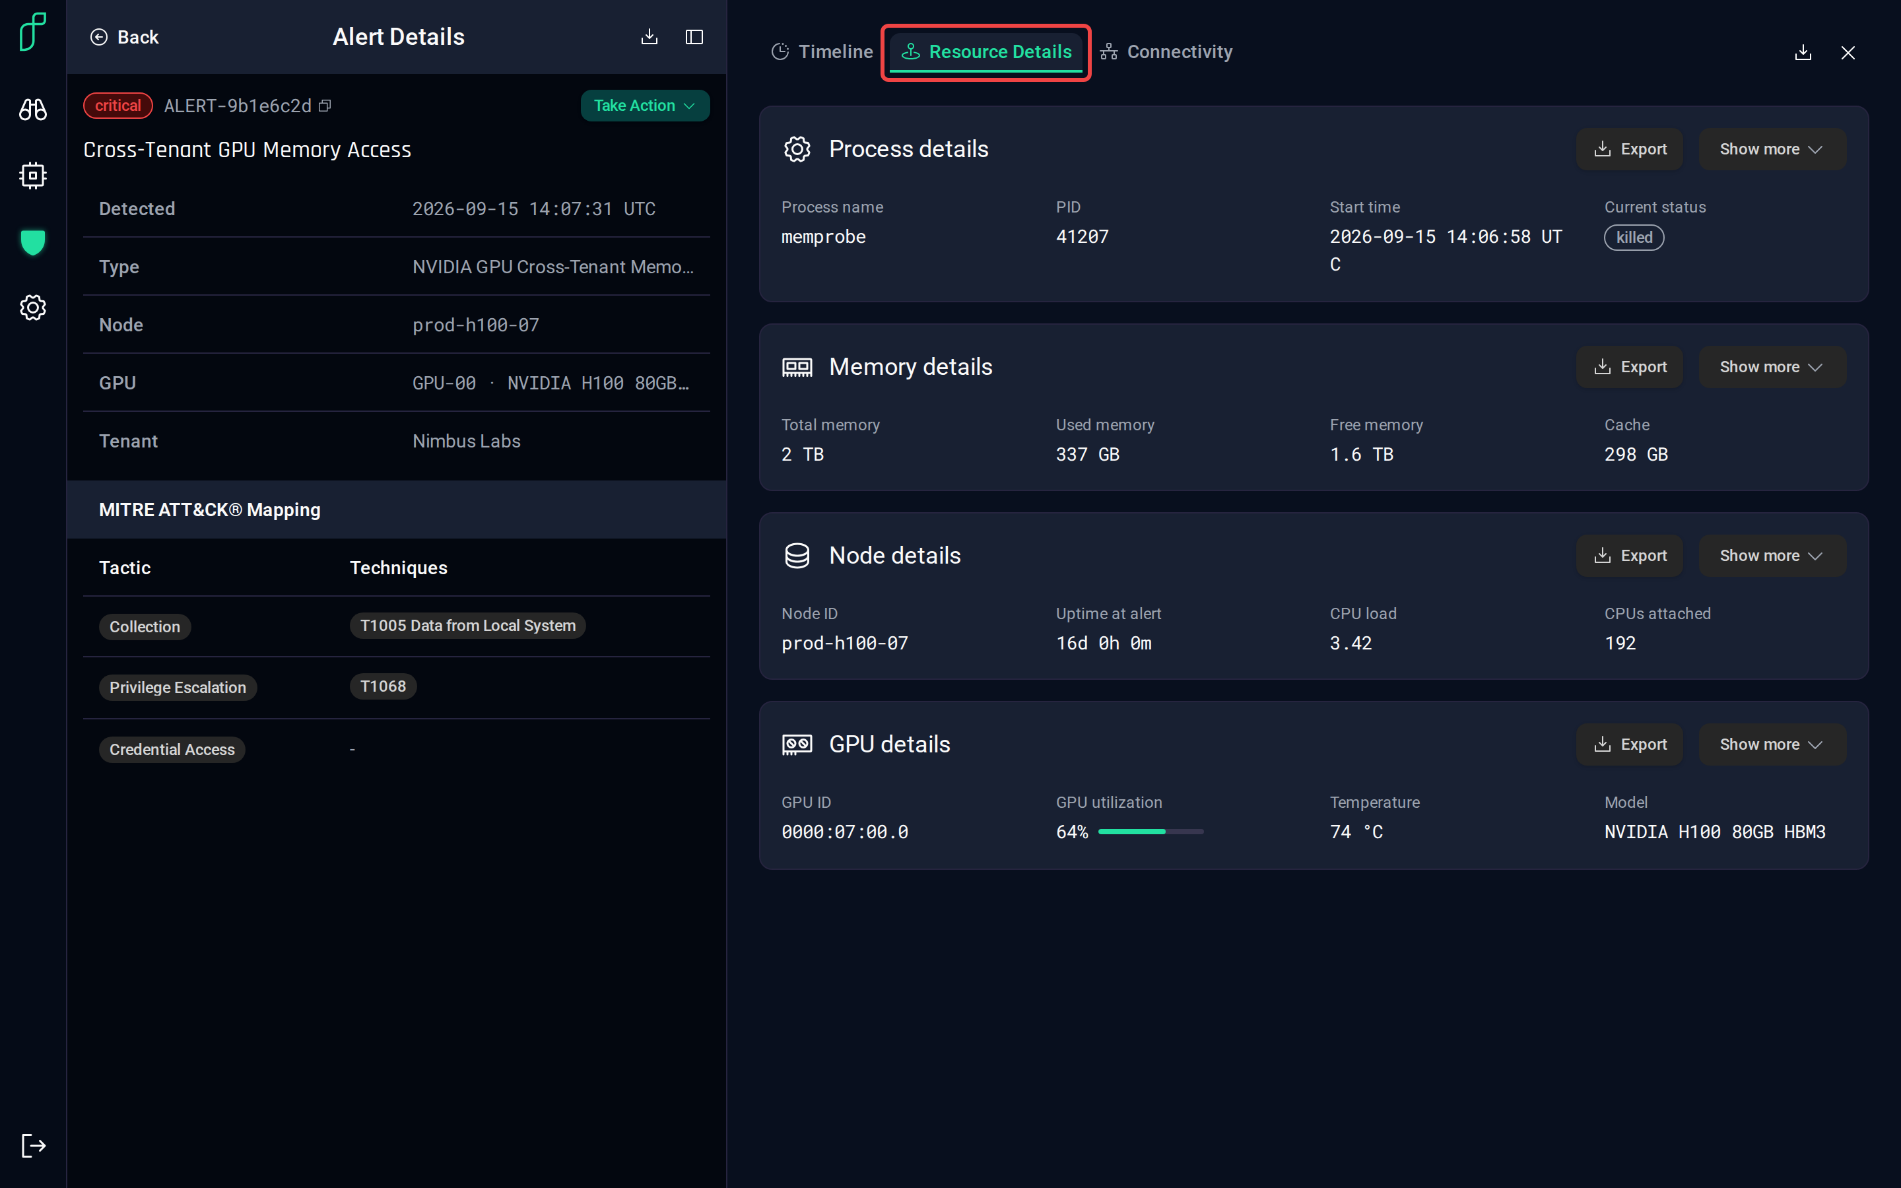The height and width of the screenshot is (1188, 1901).
Task: Click the Credential Access tactic tag
Action: [x=172, y=750]
